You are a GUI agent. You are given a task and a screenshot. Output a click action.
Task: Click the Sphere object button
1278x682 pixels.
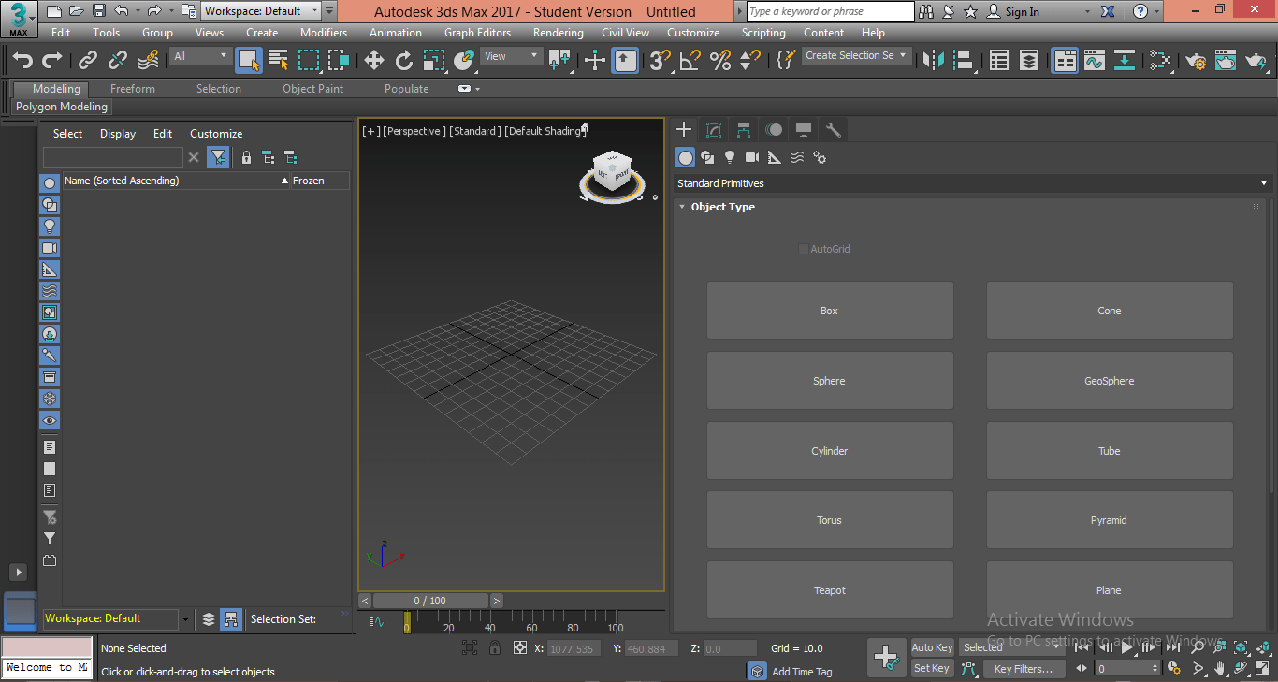(829, 381)
